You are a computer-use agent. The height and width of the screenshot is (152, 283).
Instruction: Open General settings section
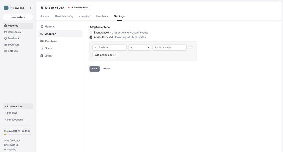click(x=60, y=26)
